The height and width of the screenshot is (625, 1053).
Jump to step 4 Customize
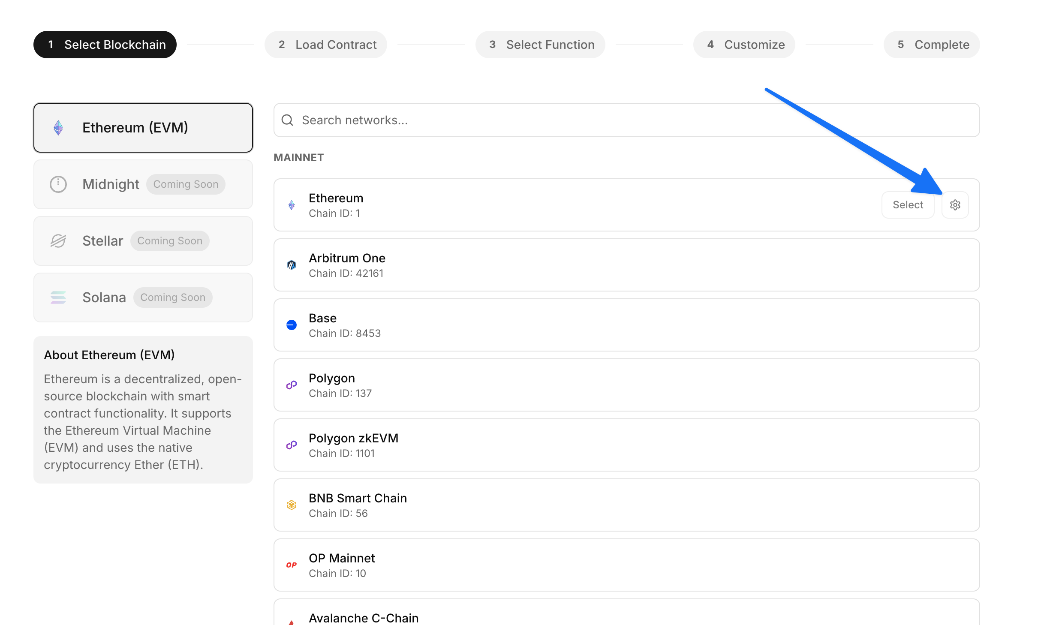(744, 45)
